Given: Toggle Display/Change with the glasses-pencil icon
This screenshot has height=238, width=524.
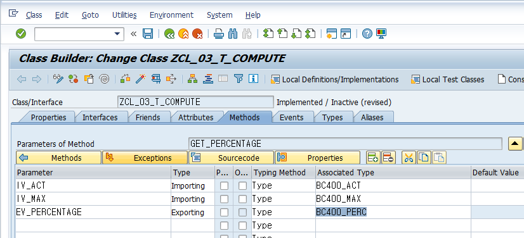Looking at the screenshot, I should [x=58, y=79].
